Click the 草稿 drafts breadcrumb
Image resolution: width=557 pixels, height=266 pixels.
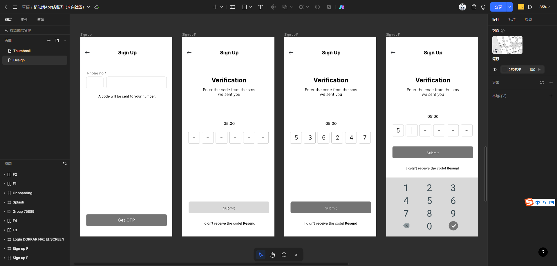coord(26,7)
